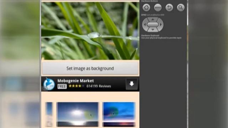
Task: Tap the FREE label in the ad
Action: [x=62, y=86]
